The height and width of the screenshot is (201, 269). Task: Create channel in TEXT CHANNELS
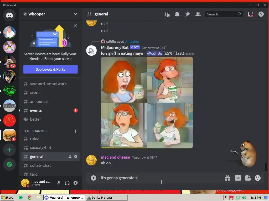click(75, 131)
